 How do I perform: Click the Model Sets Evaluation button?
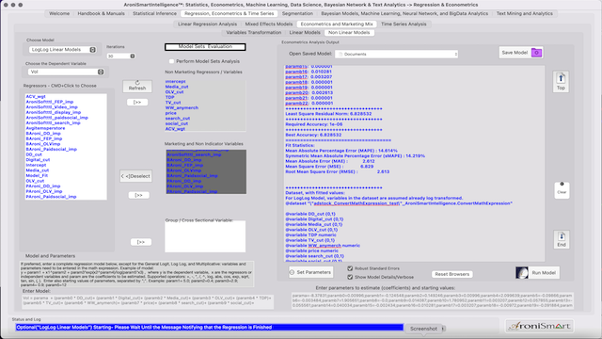click(205, 47)
